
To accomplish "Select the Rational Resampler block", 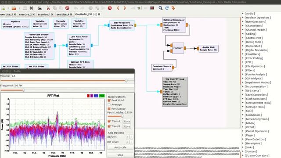I will click(174, 25).
